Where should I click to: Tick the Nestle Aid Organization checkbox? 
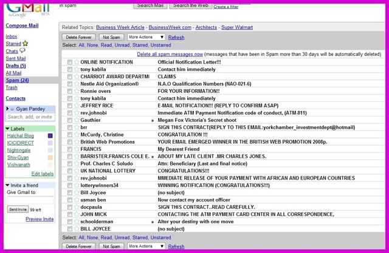[70, 84]
